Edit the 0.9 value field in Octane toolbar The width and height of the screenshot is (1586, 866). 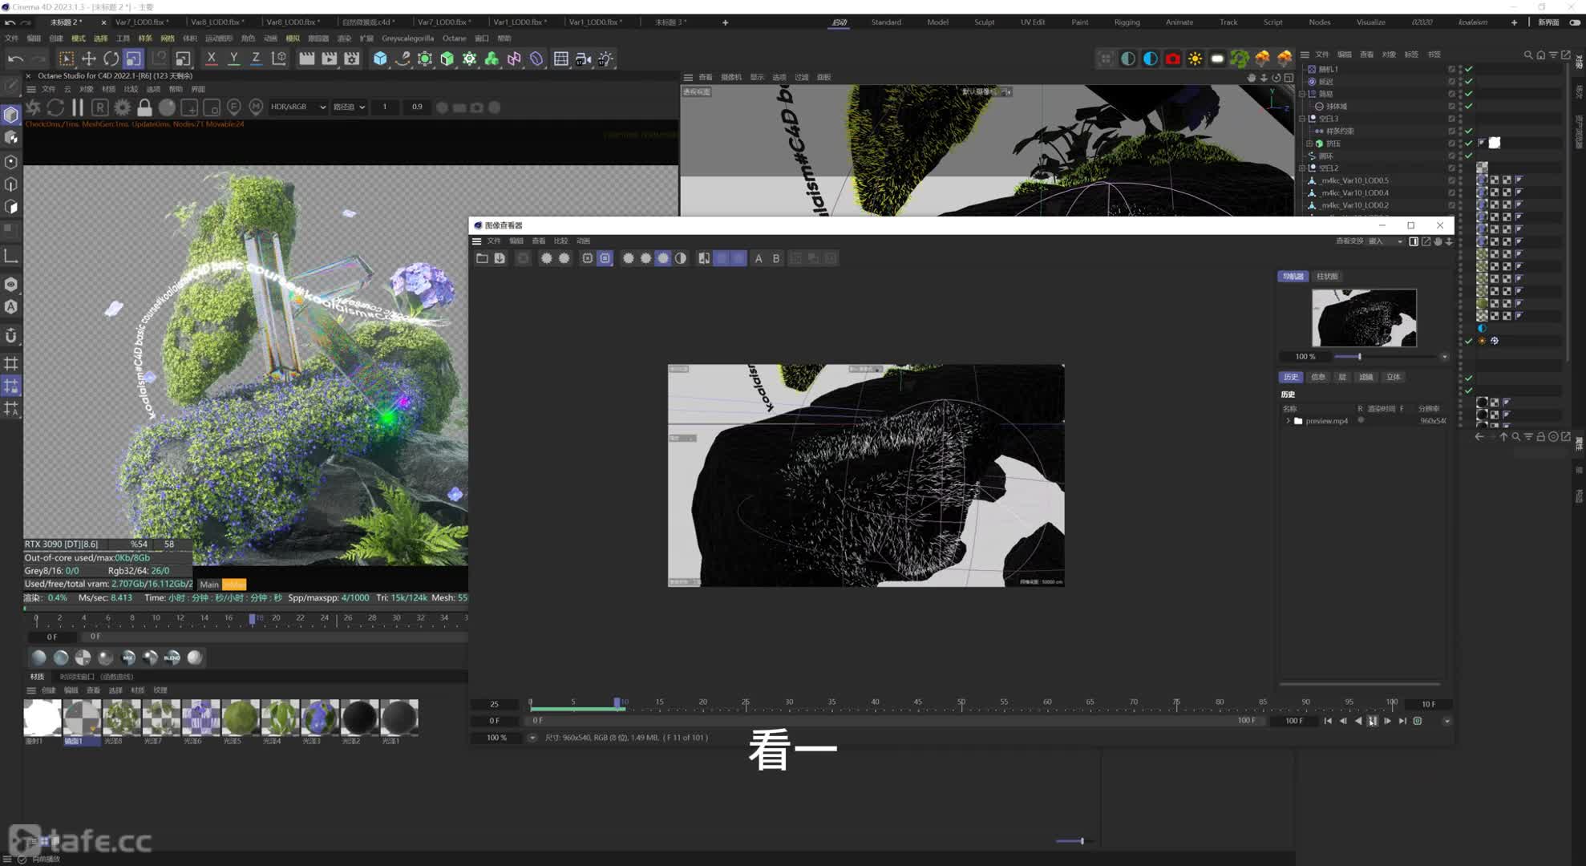pos(417,107)
